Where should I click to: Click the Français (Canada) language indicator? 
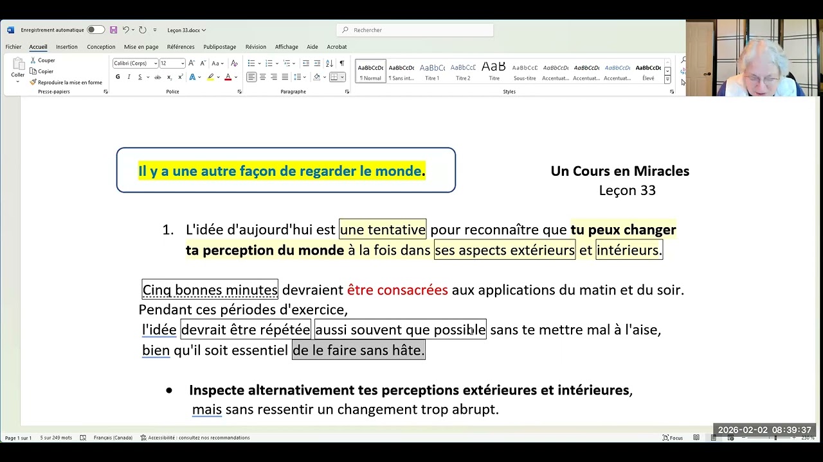113,438
